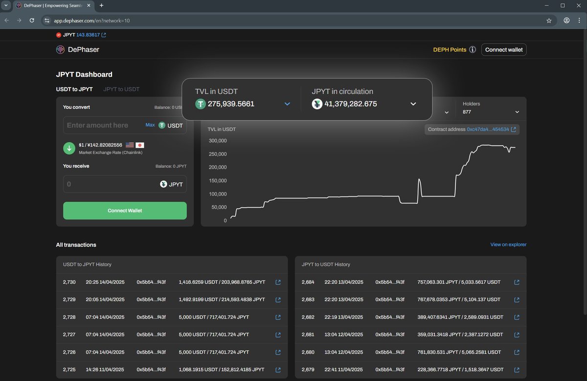Click address 0x5b54...f43f in row 2,730

pyautogui.click(x=151, y=282)
